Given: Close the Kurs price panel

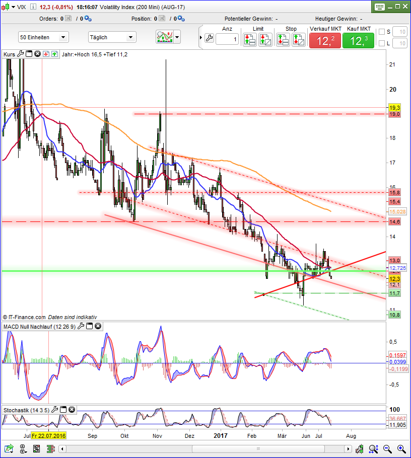Looking at the screenshot, I should pos(37,54).
